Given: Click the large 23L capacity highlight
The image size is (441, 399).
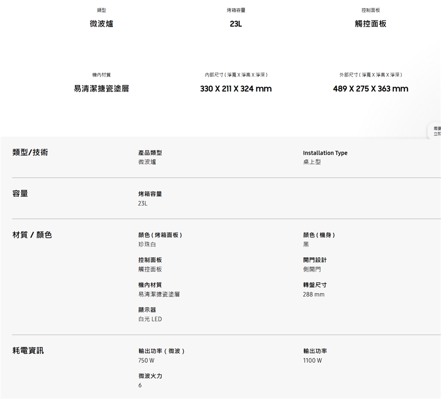Looking at the screenshot, I should (236, 24).
